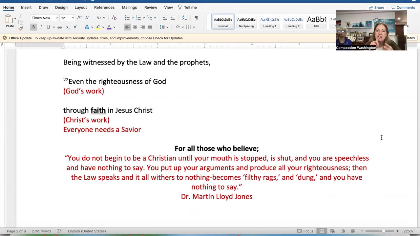
Task: Adjust the zoom slider handle
Action: 383,231
